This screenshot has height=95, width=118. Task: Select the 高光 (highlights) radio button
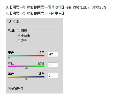(x=19, y=41)
